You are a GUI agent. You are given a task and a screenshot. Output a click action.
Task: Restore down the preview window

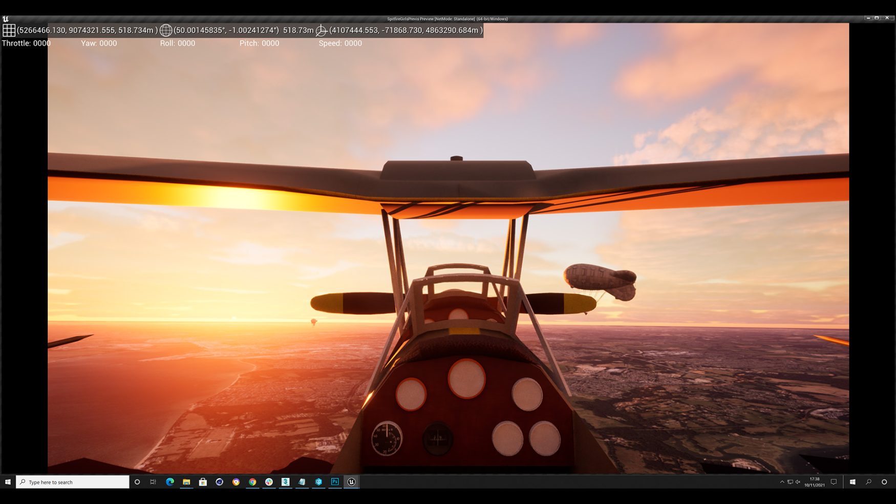(x=877, y=18)
